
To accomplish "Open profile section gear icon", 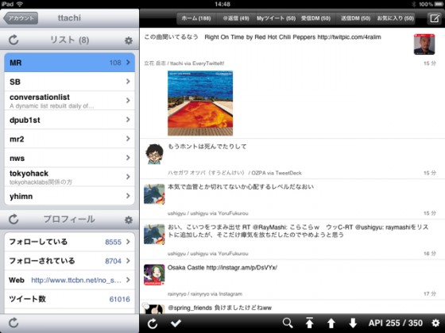I will [x=129, y=220].
